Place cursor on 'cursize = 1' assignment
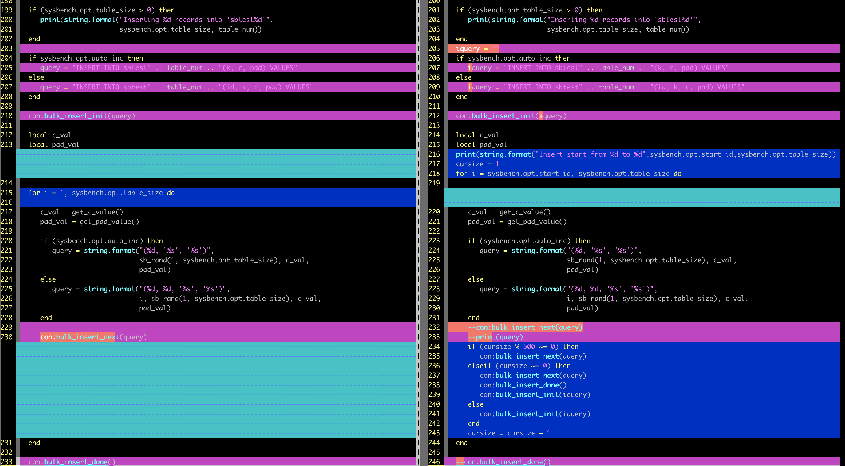 [477, 164]
